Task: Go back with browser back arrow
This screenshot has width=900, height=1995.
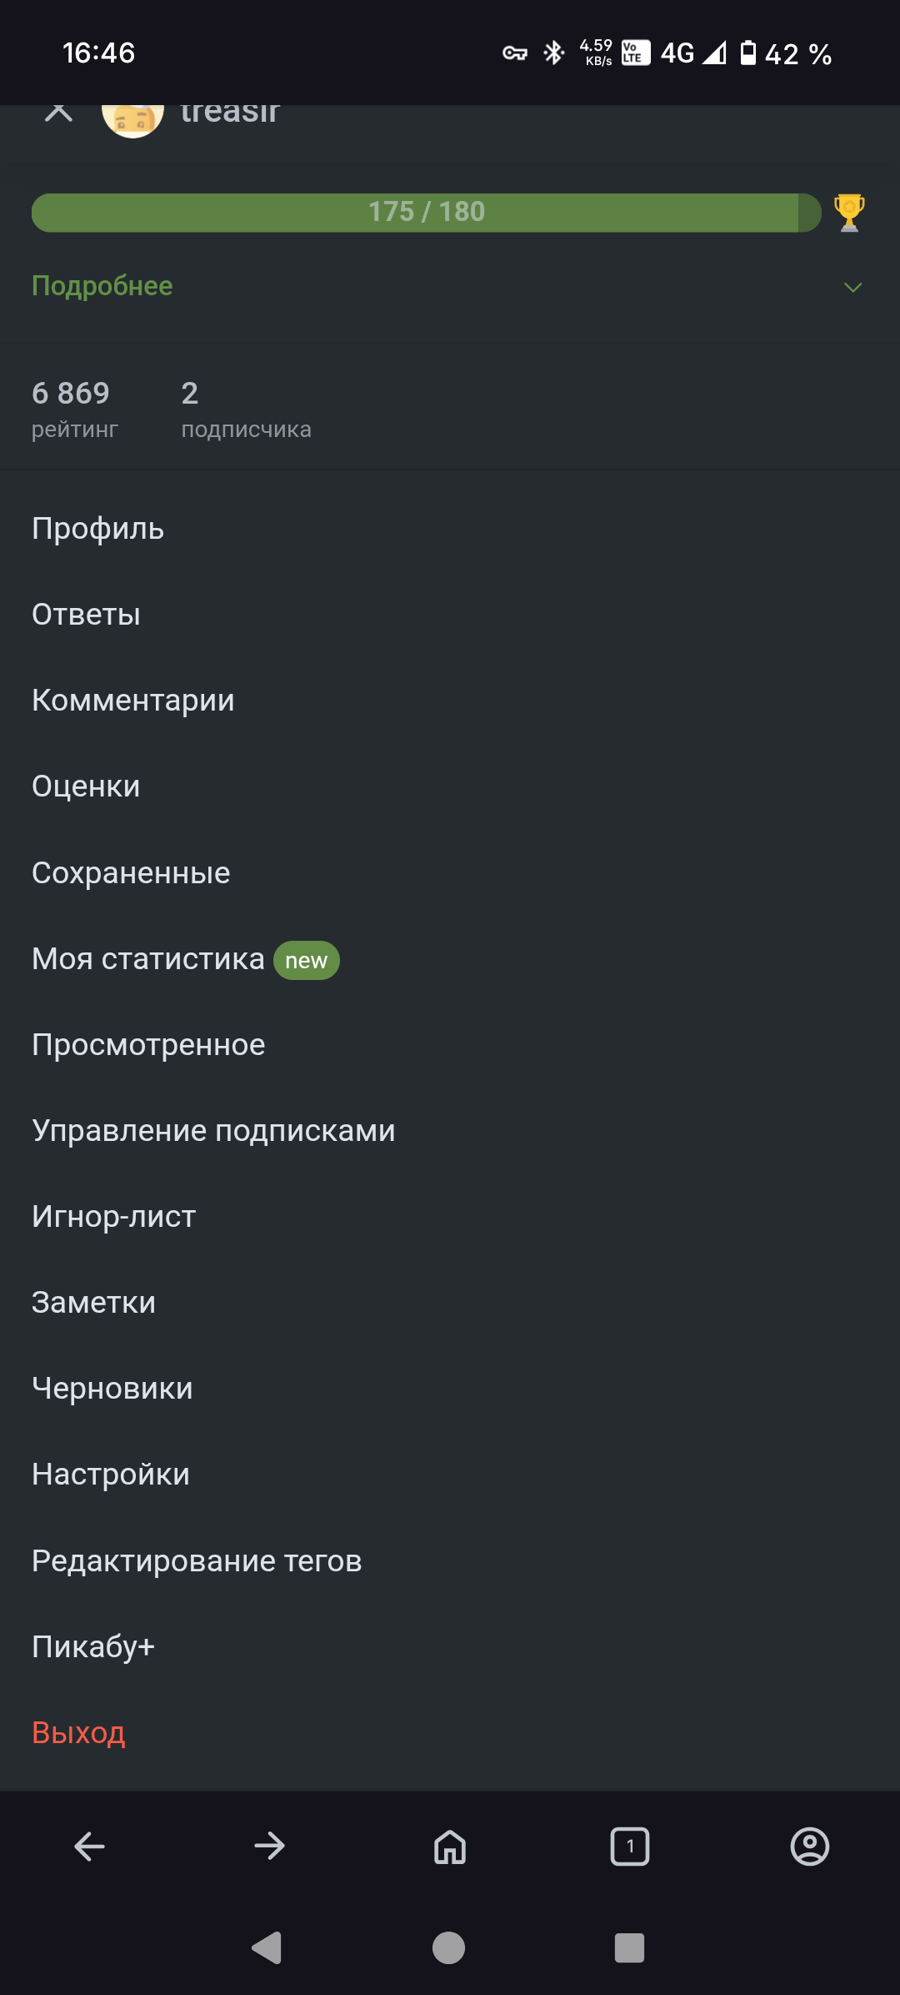Action: (90, 1847)
